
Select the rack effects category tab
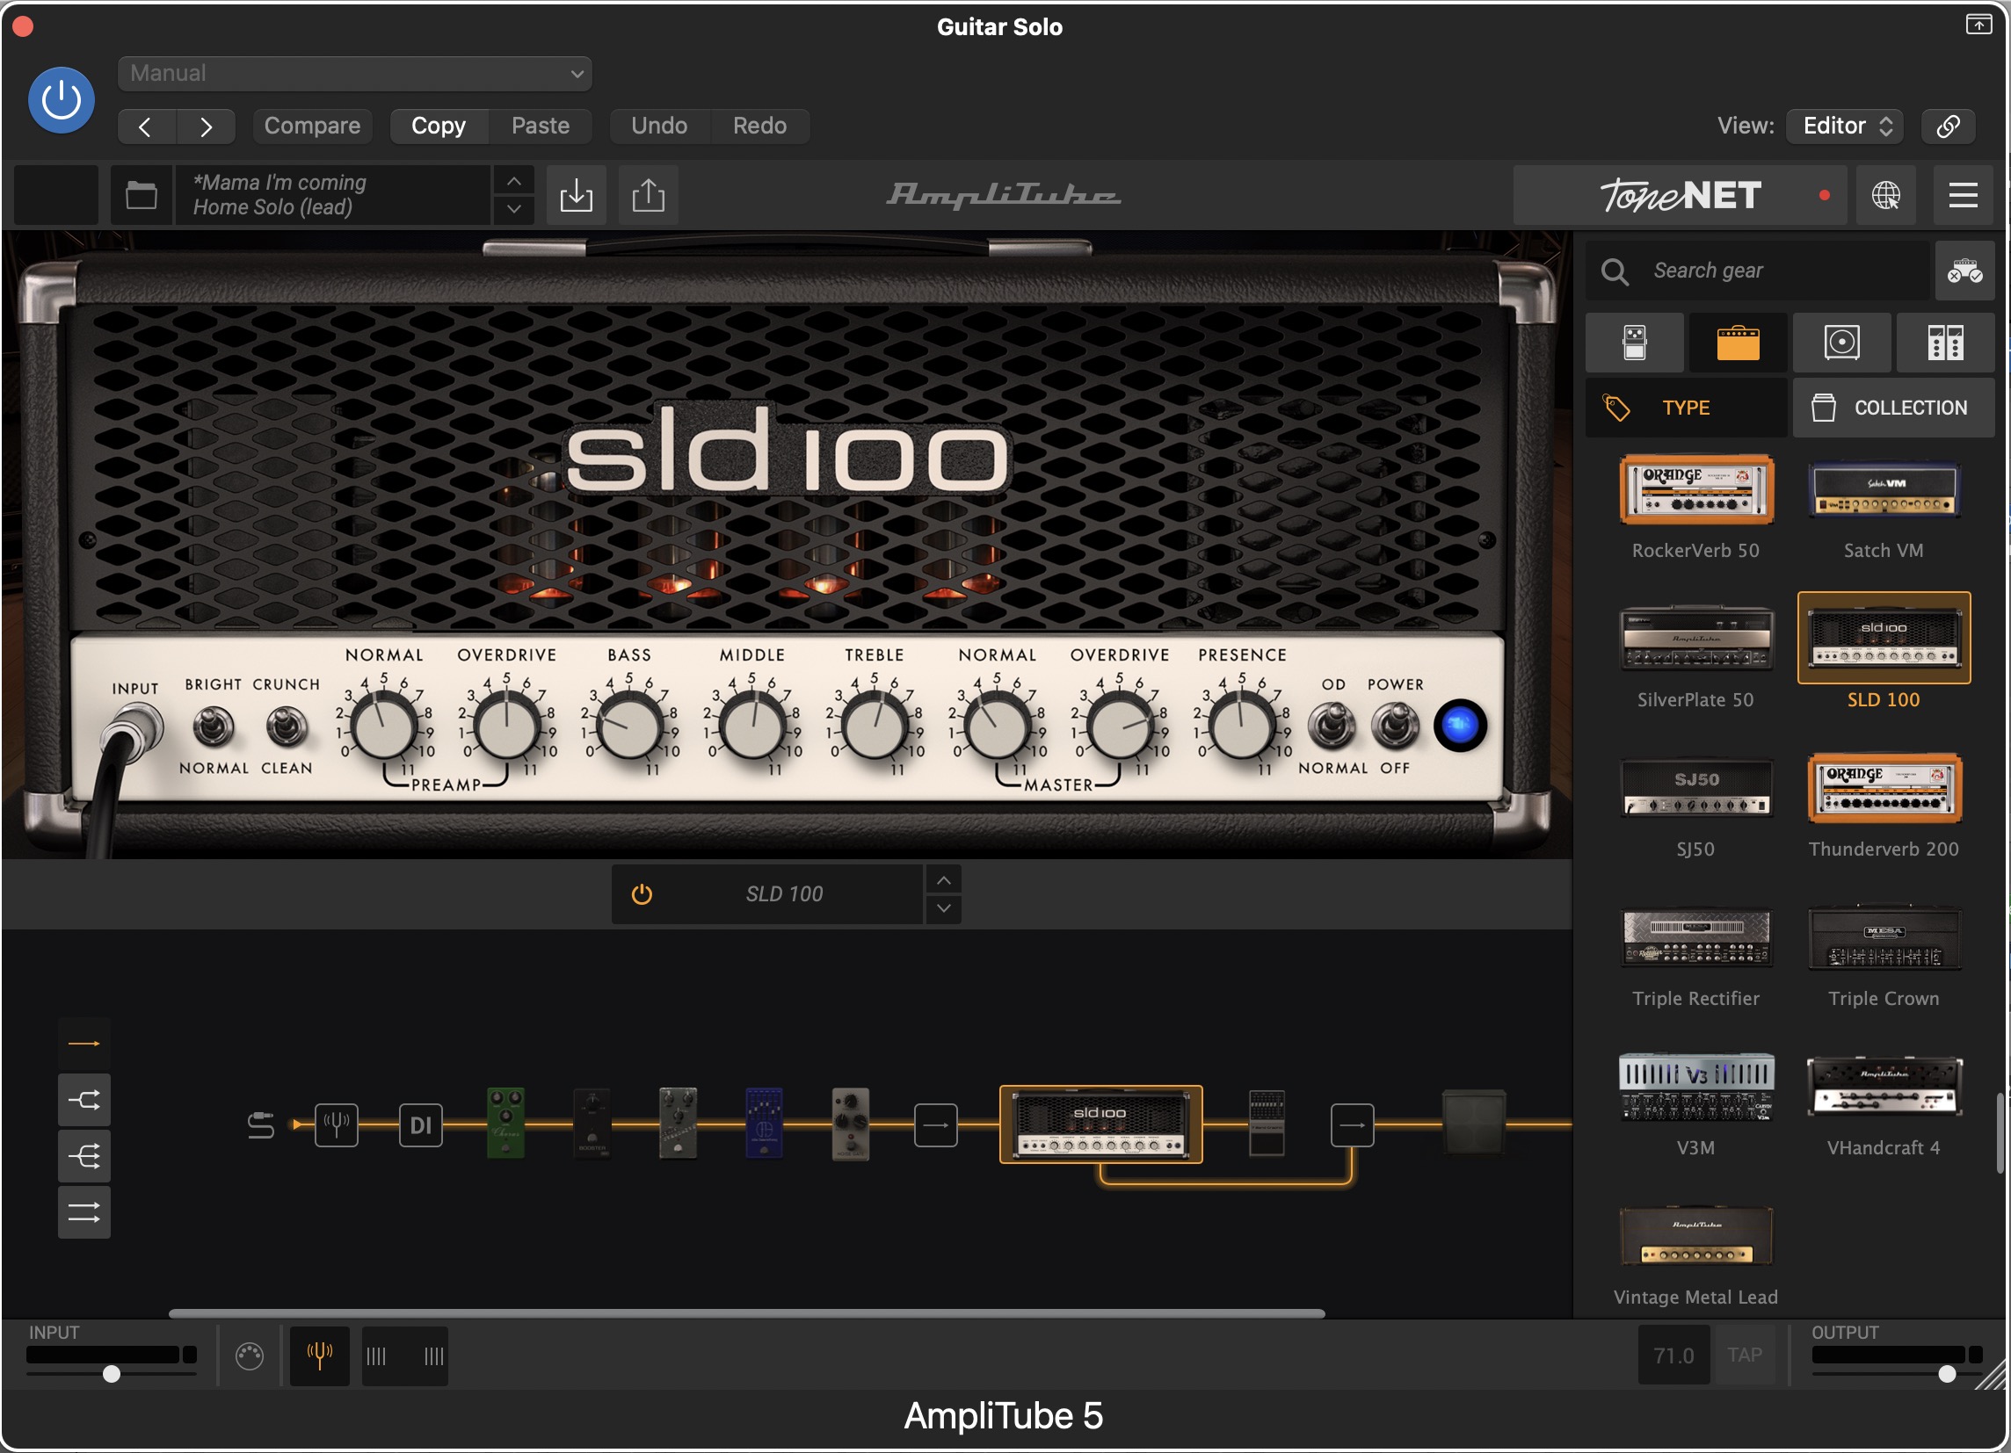(x=1945, y=343)
